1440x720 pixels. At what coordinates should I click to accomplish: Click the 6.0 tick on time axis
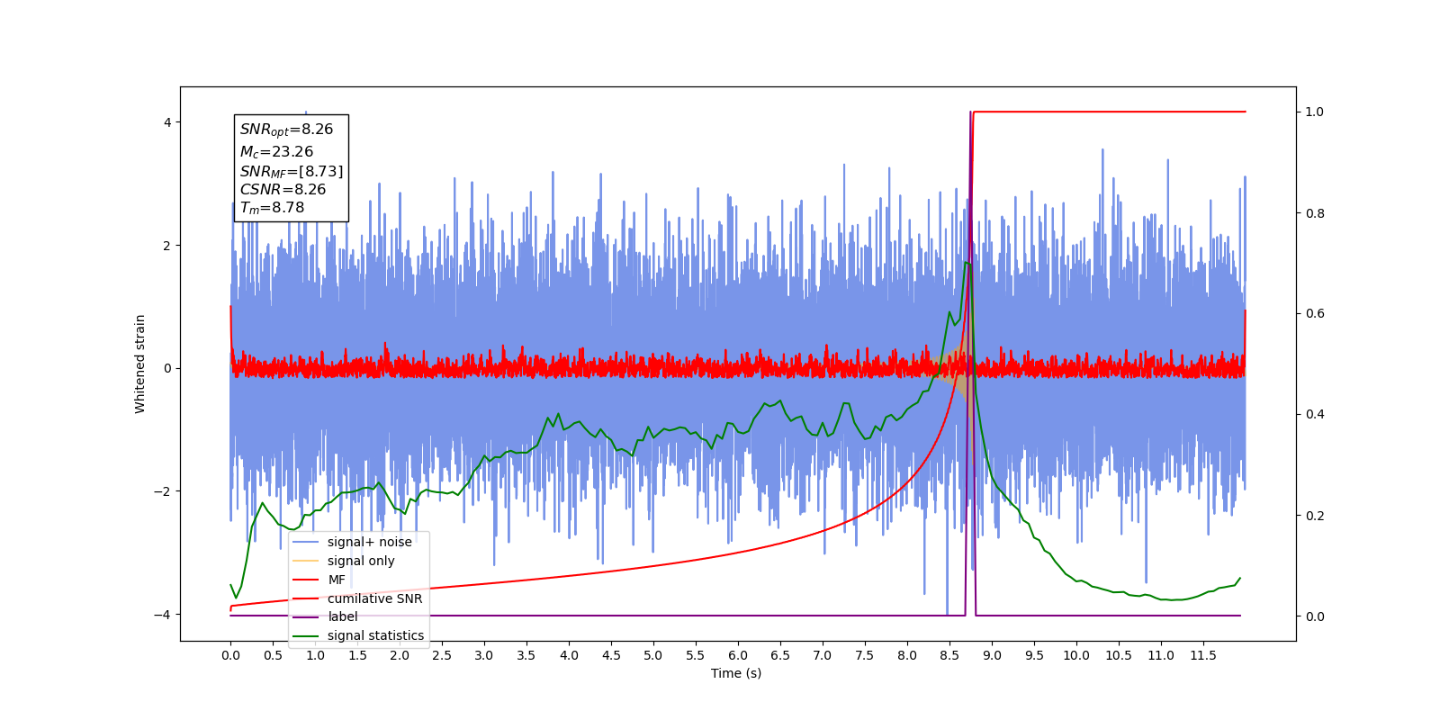click(738, 655)
